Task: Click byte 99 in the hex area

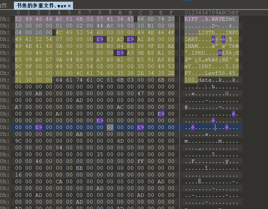Action: click(29, 60)
